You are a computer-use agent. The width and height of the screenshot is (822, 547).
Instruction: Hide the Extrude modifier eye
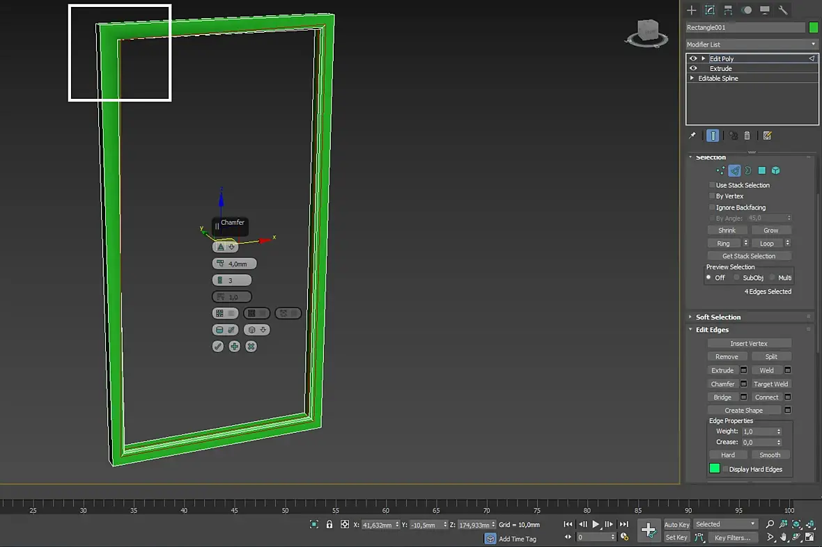click(x=693, y=68)
